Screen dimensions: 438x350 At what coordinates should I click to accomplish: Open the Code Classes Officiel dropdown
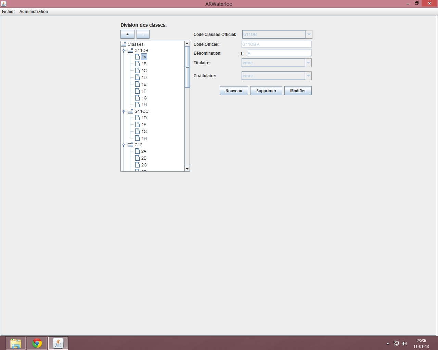tap(309, 35)
